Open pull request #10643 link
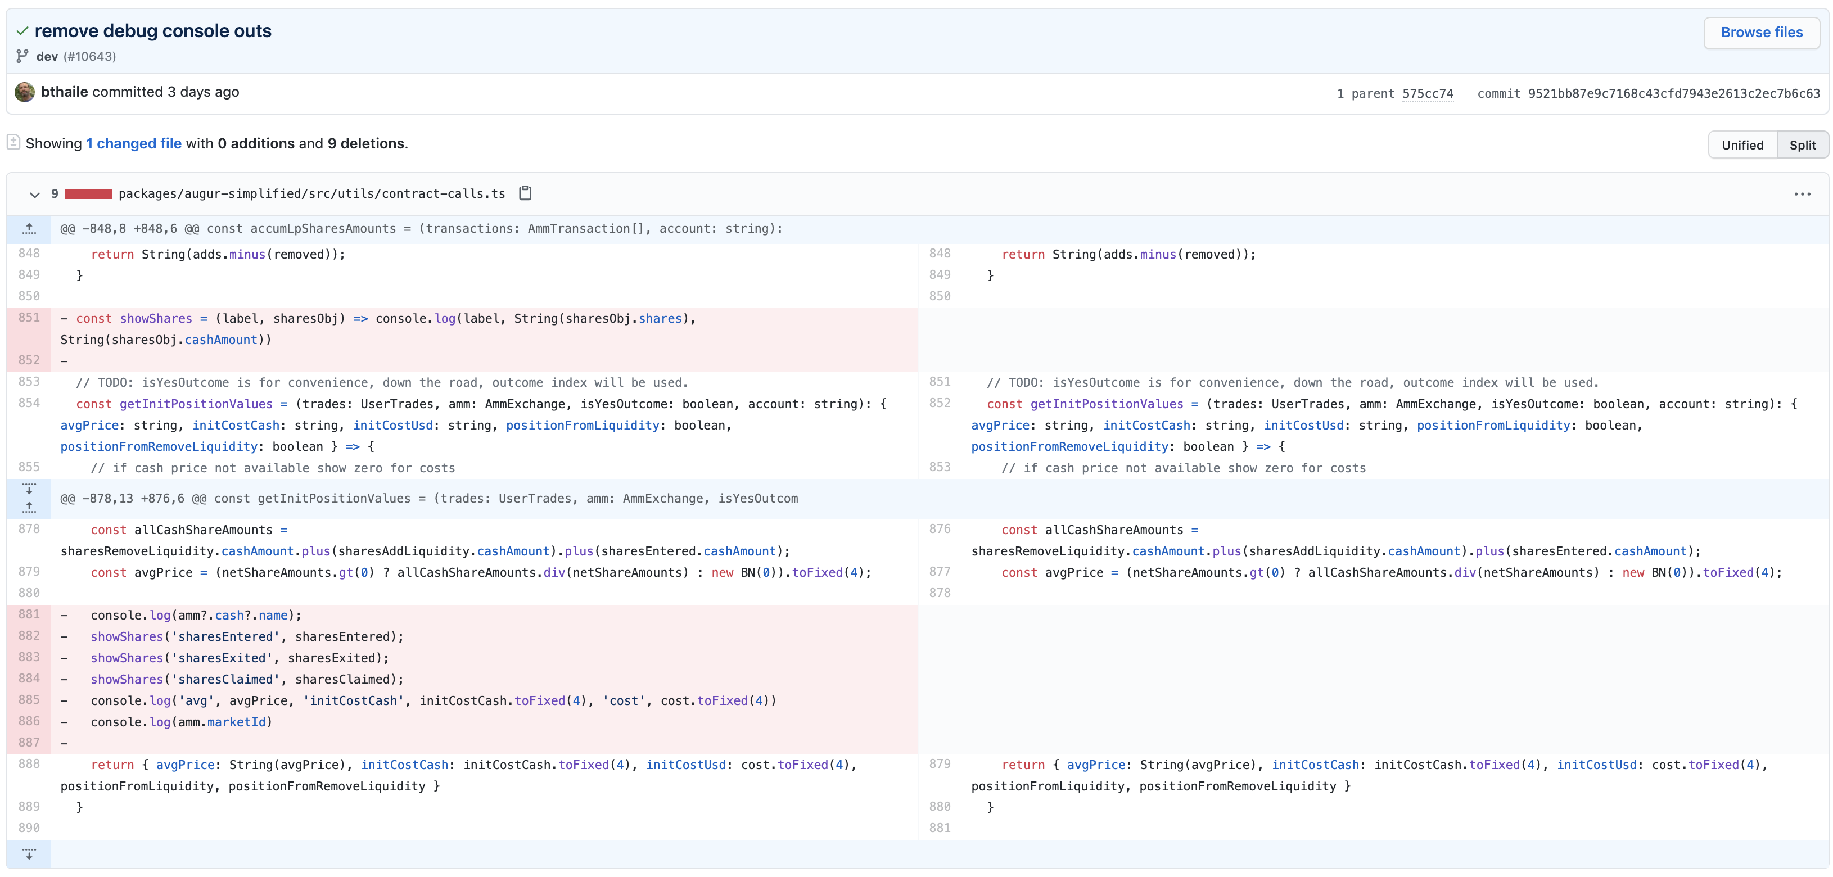The width and height of the screenshot is (1833, 877). coord(89,56)
